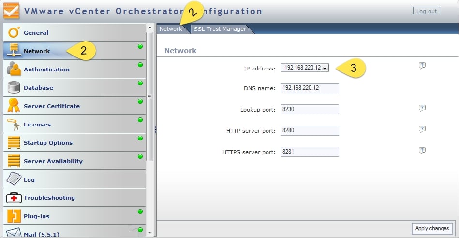
Task: Click Server Certificate green status light
Action: click(140, 101)
